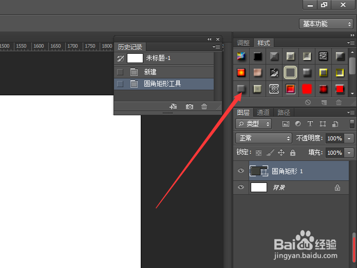This screenshot has height=268, width=357.
Task: Click the clear style icon in Styles panel
Action: coord(308,102)
